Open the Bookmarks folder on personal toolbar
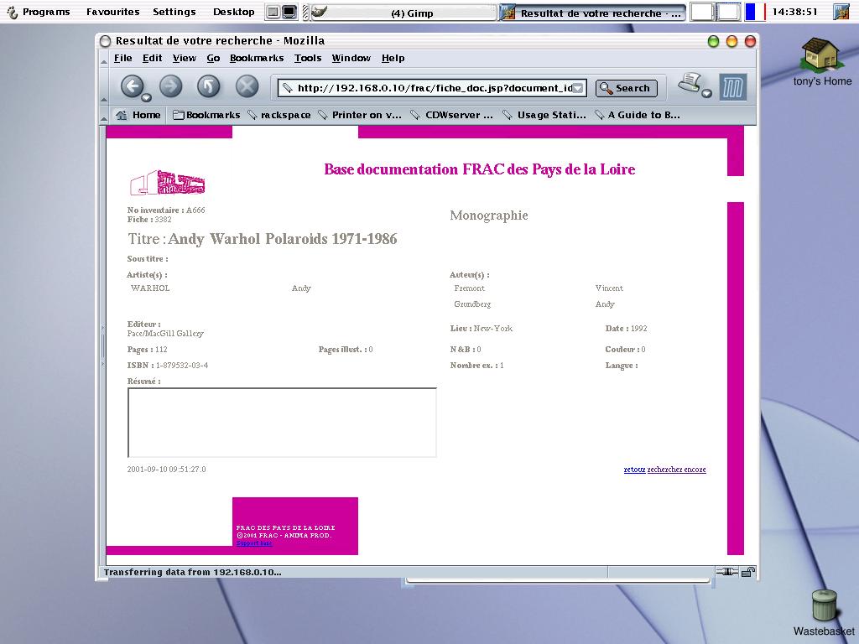 click(x=206, y=115)
